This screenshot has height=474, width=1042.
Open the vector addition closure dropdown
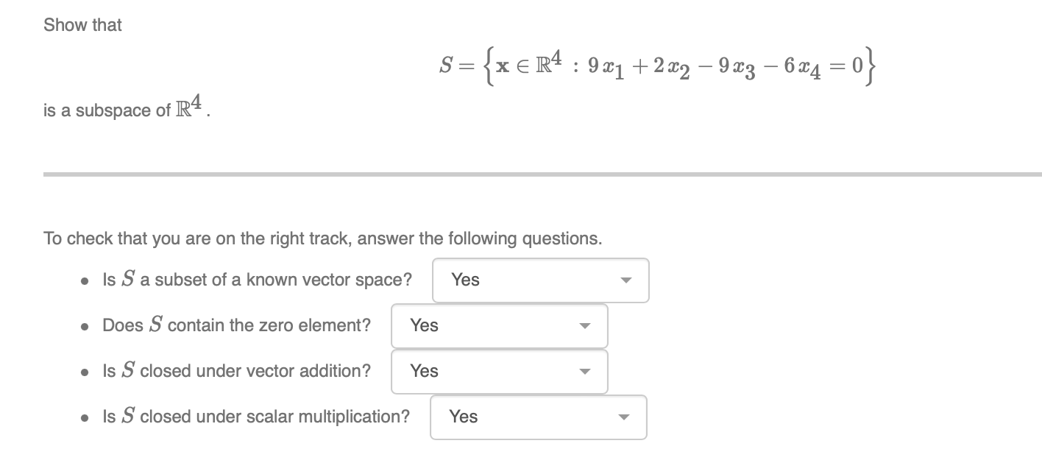499,372
